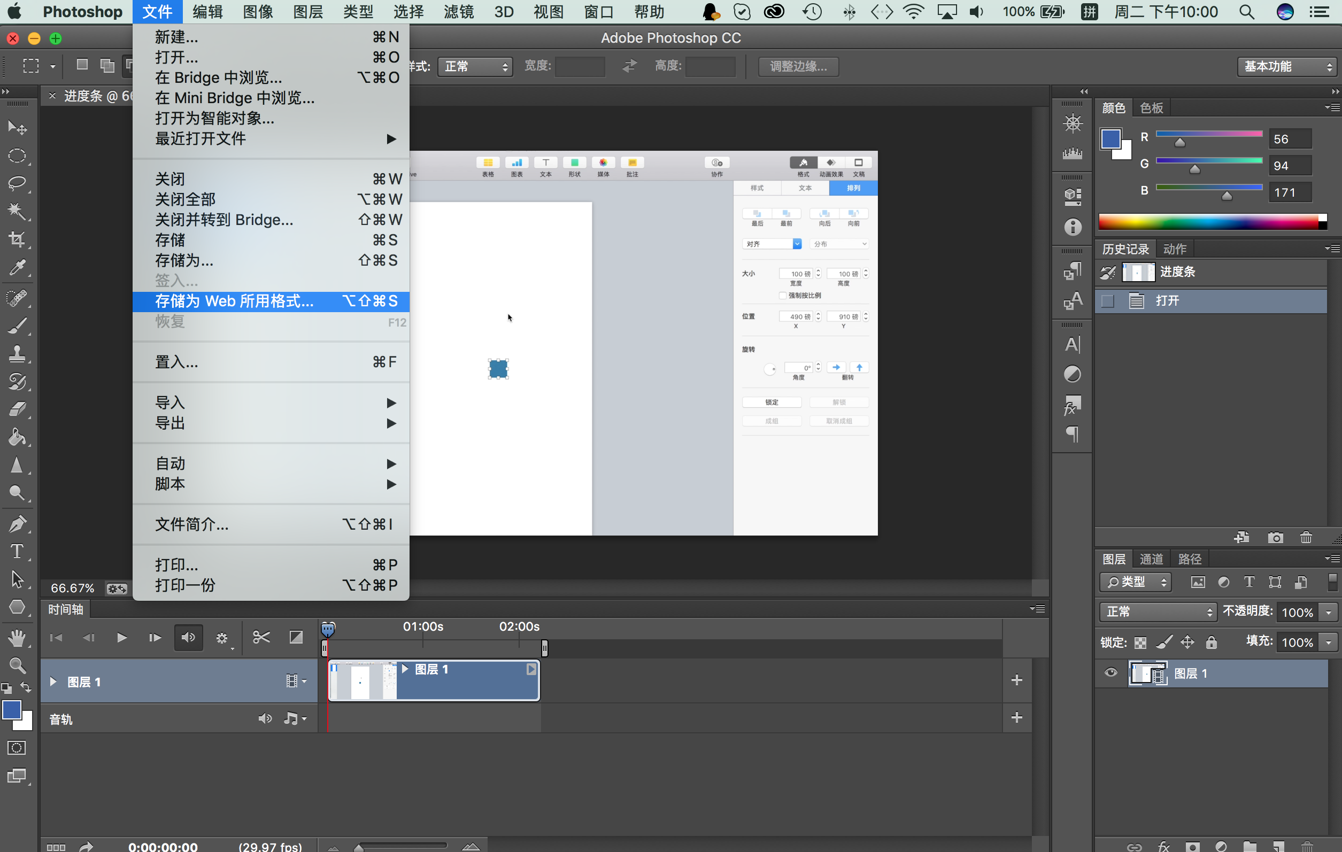Swap foreground and background colors
The width and height of the screenshot is (1342, 852).
(x=26, y=687)
